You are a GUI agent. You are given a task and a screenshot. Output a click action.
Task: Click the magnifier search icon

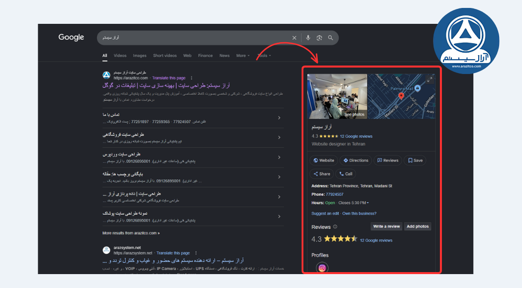pyautogui.click(x=330, y=38)
